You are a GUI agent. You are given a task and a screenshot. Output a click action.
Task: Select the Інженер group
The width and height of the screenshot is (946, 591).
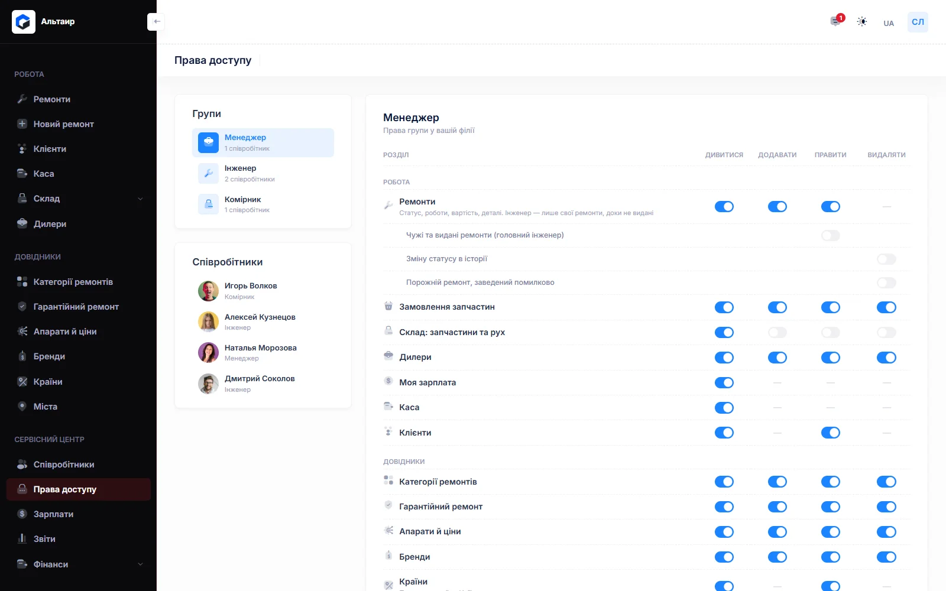click(x=263, y=173)
